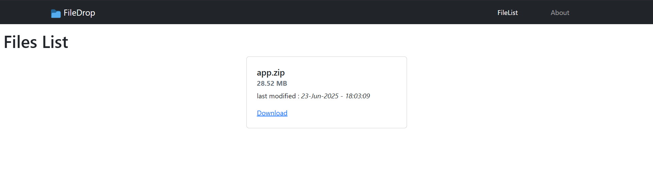
Task: Click blank white area below the file card
Action: click(327, 155)
